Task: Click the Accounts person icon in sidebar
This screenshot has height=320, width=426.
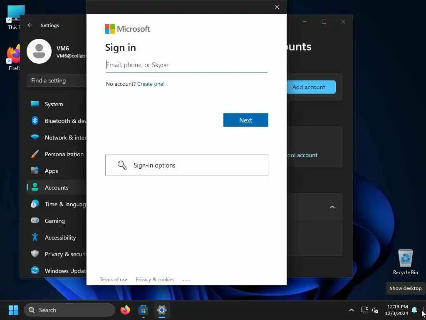Action: 35,187
